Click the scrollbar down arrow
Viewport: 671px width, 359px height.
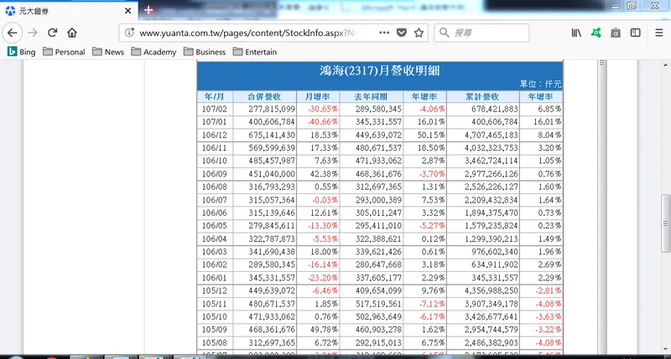tap(665, 349)
